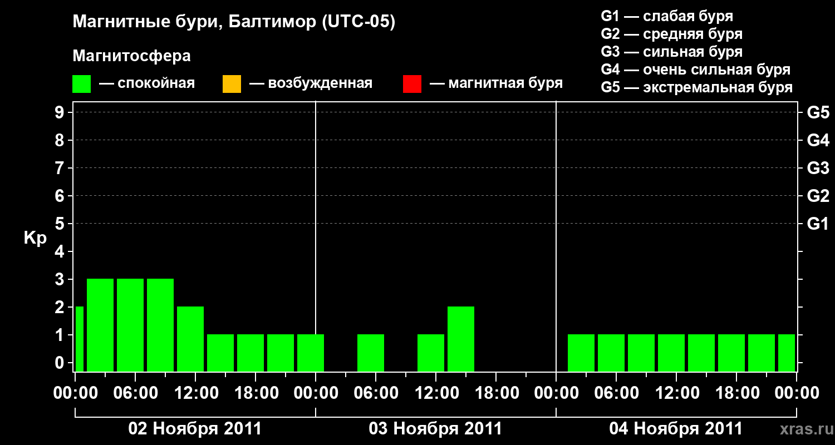Click the 'Магнитосфера' heading
The height and width of the screenshot is (445, 835).
tap(131, 56)
